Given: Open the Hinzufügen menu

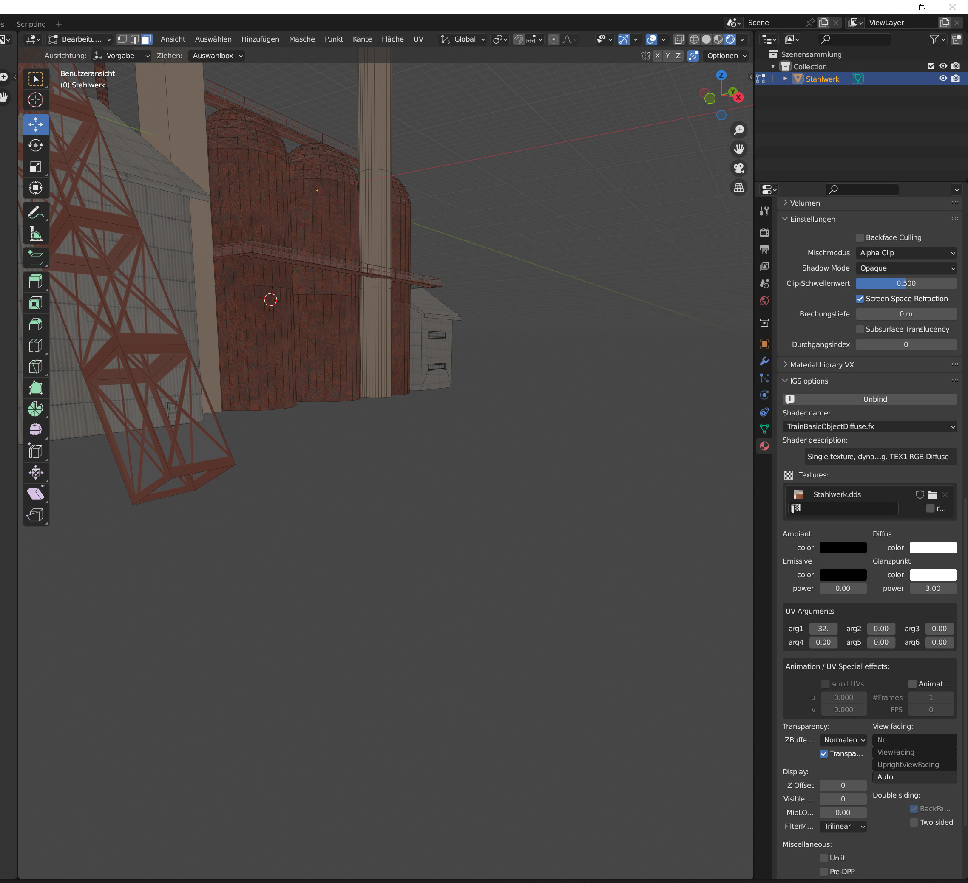Looking at the screenshot, I should click(260, 39).
